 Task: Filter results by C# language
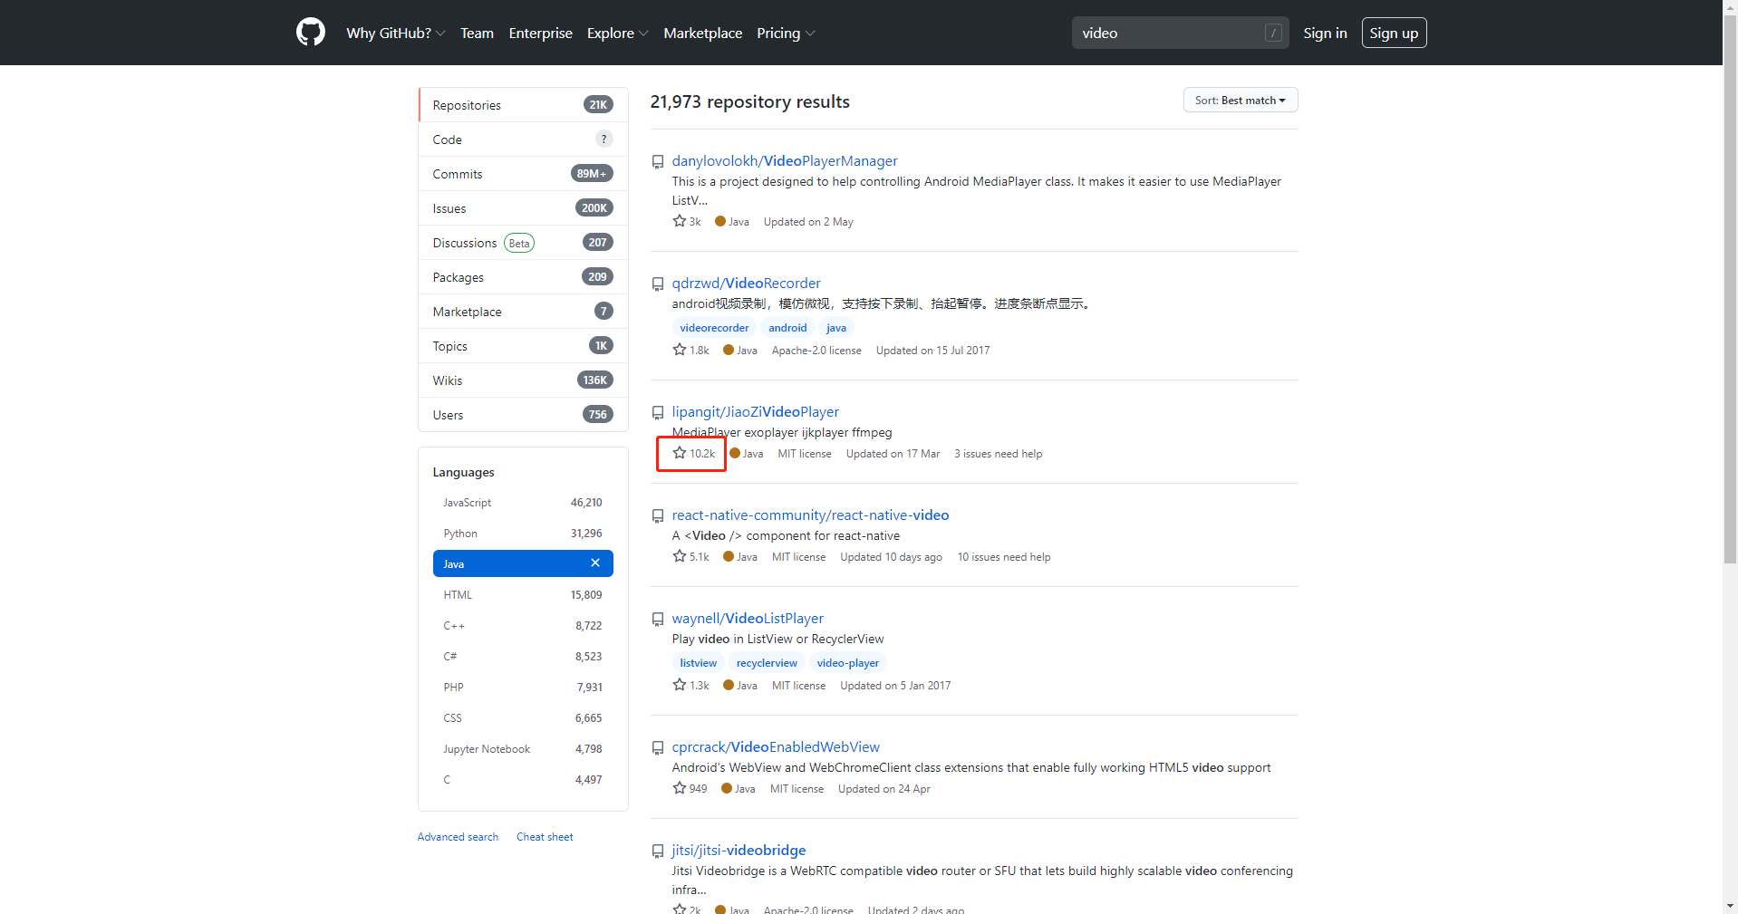coord(523,657)
